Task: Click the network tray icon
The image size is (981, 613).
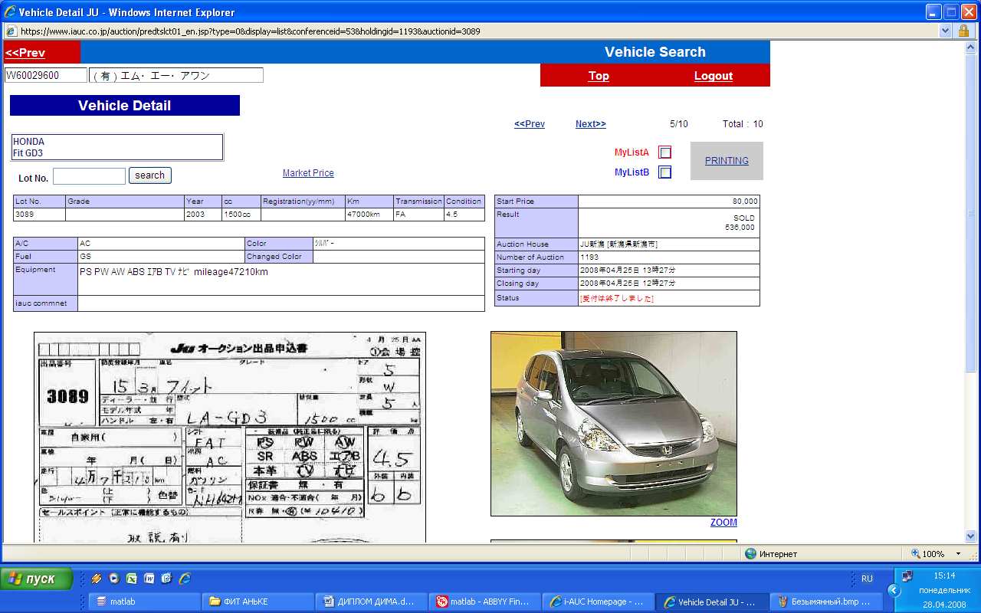Action: pyautogui.click(x=907, y=576)
